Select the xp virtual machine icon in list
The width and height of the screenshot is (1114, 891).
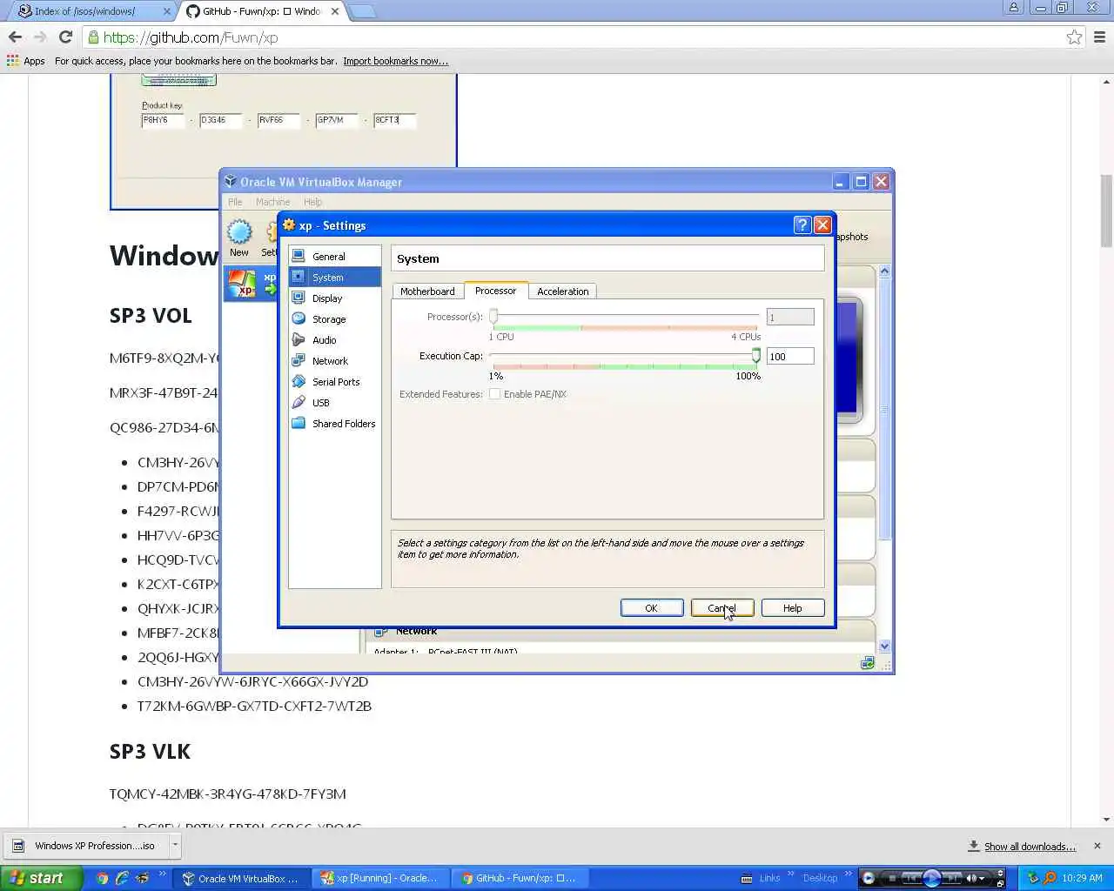click(241, 284)
